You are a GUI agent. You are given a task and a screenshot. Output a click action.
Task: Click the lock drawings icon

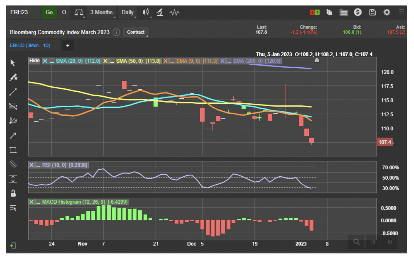(13, 193)
